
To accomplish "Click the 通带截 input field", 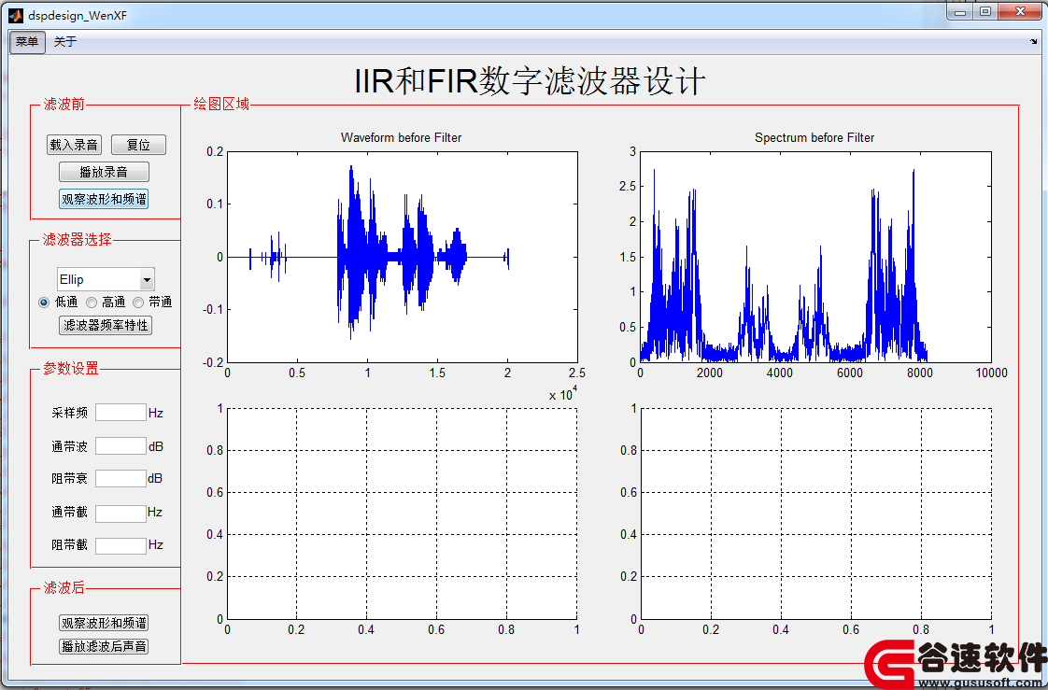I will pyautogui.click(x=121, y=513).
